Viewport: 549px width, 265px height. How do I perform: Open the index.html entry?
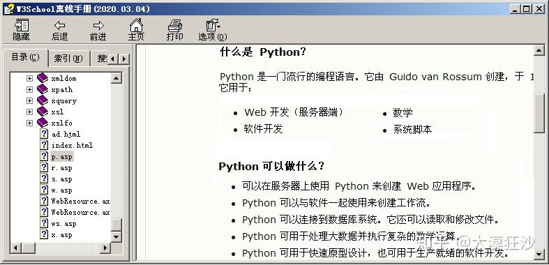pos(72,145)
